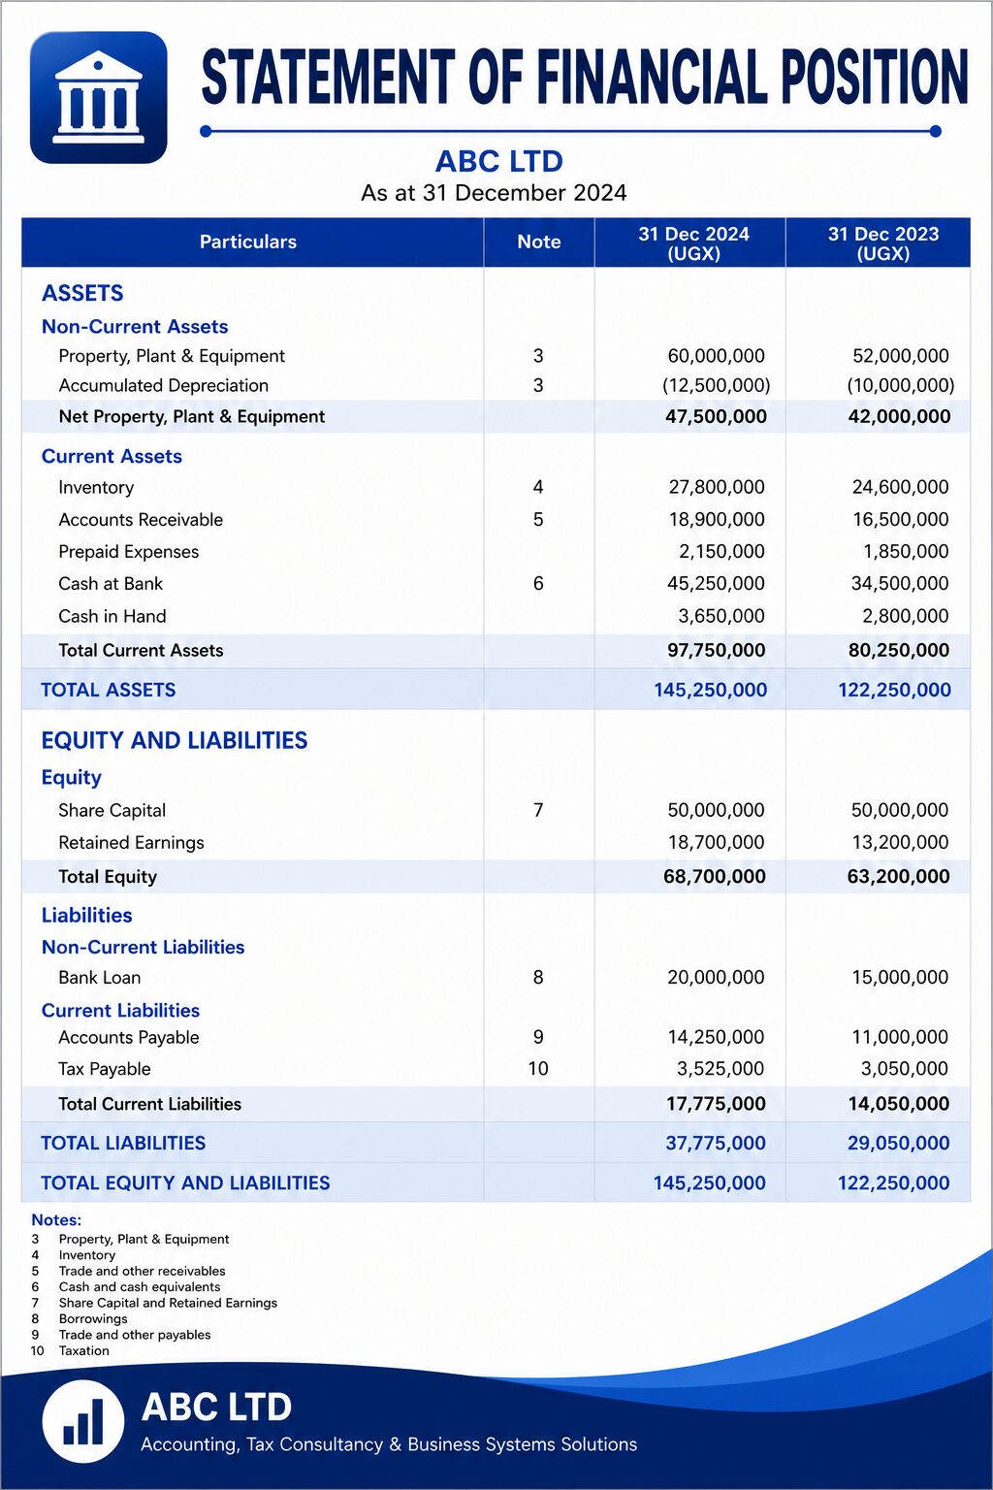
Task: Click the Prepaid Expenses row label
Action: click(128, 552)
